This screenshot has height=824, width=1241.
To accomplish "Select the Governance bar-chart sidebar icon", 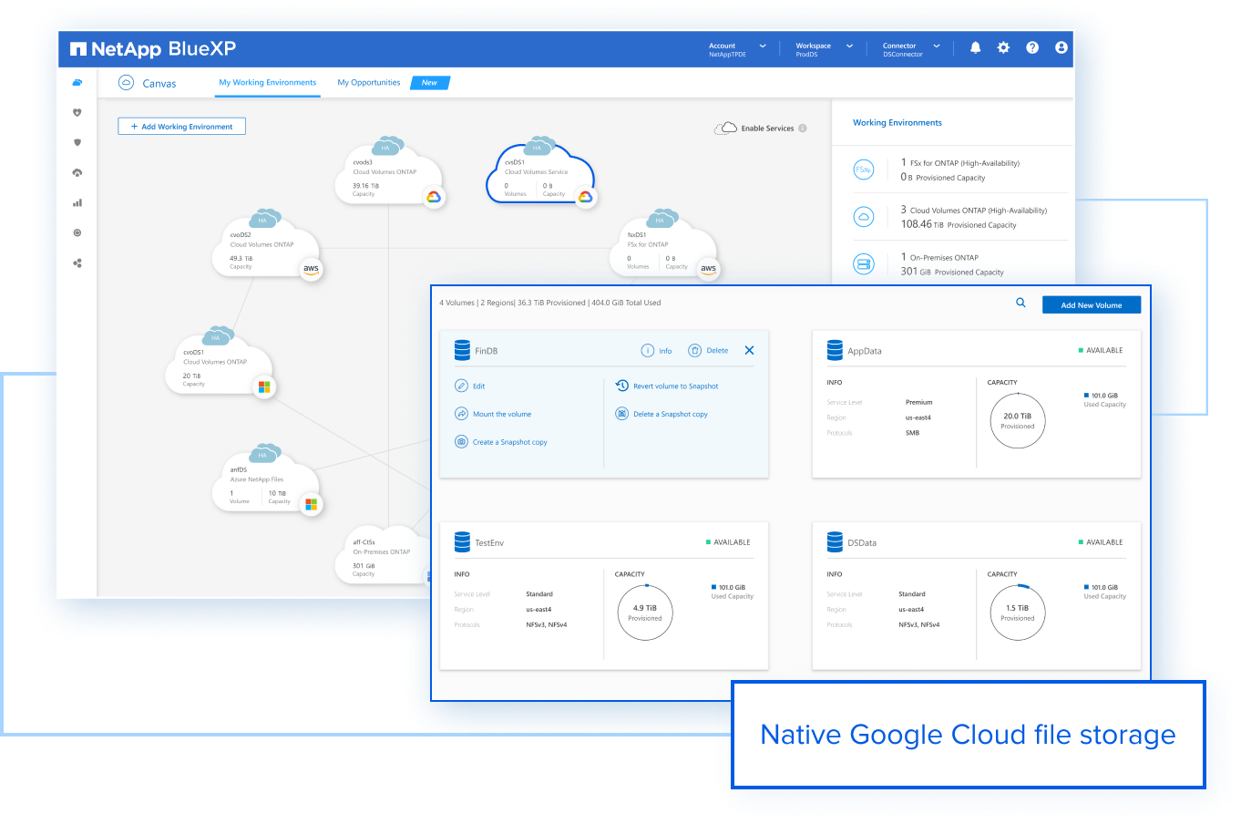I will 77,202.
